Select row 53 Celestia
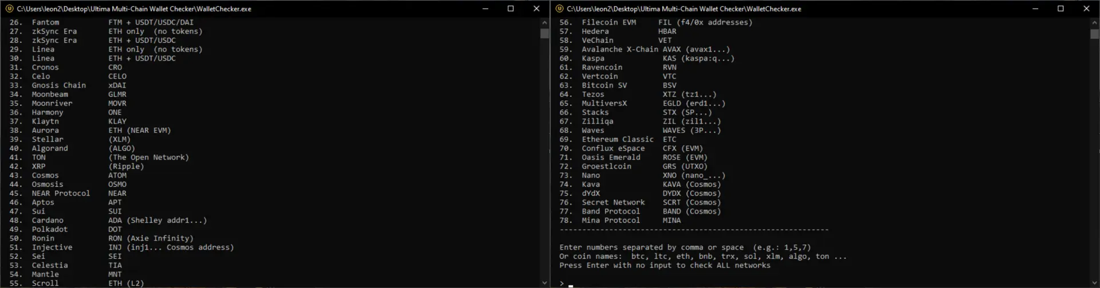The width and height of the screenshot is (1100, 288). [x=66, y=265]
